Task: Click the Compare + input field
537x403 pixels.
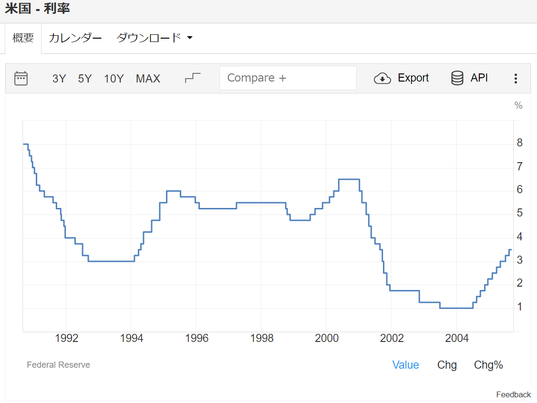Action: coord(288,78)
